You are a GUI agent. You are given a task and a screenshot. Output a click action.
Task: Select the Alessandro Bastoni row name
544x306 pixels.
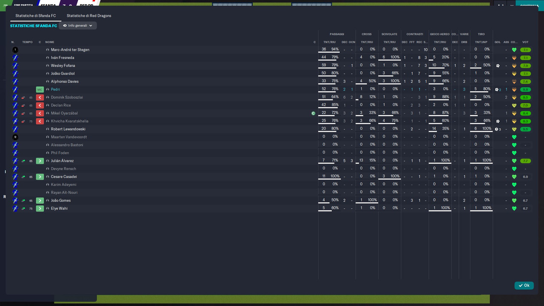pyautogui.click(x=67, y=145)
